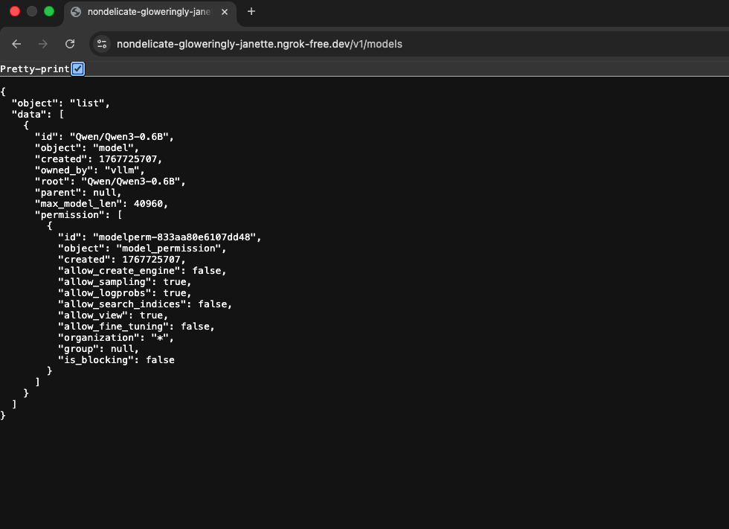Click the owned_by value vllm

pyautogui.click(x=124, y=170)
